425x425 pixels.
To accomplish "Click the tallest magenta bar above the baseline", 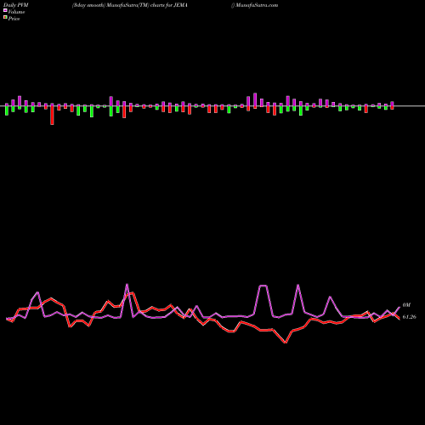I will (255, 99).
